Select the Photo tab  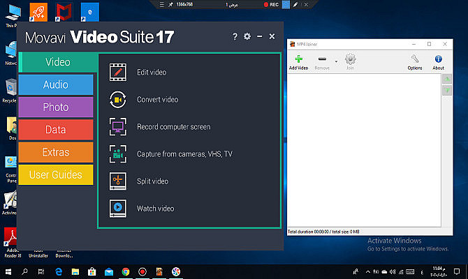[x=56, y=107]
